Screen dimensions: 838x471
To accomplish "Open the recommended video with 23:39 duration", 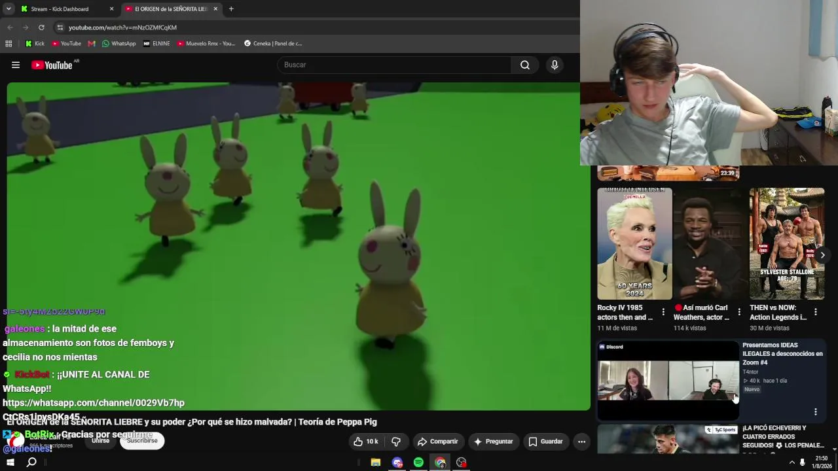I will tap(668, 173).
